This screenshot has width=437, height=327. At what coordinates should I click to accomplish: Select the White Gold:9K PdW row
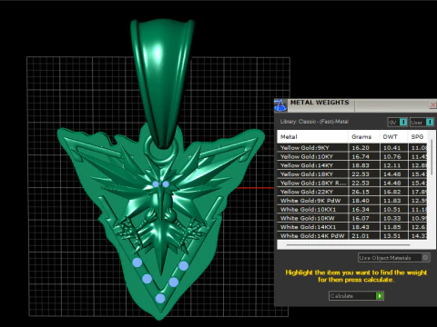tap(352, 201)
